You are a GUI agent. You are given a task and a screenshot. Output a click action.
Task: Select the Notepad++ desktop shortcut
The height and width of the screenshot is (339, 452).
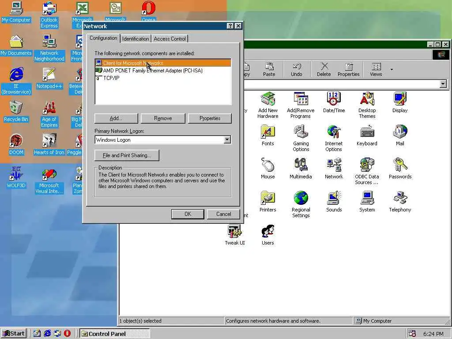pos(49,79)
